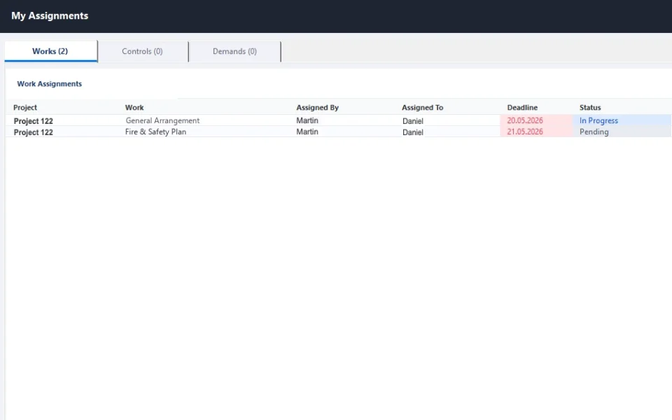Open the Controls (0) tab
672x420 pixels.
click(x=143, y=51)
